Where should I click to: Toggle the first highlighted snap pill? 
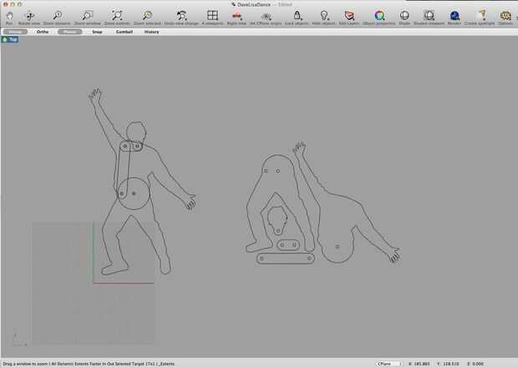[x=15, y=32]
